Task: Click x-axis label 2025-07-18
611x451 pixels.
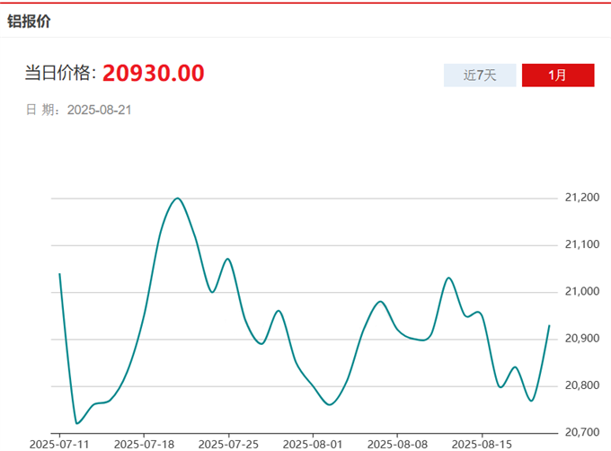Action: [145, 444]
